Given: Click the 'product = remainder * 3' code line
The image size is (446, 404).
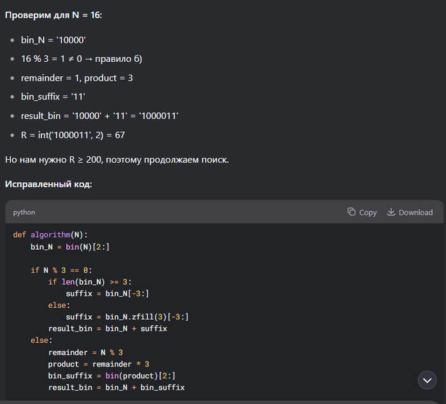Looking at the screenshot, I should click(x=98, y=364).
